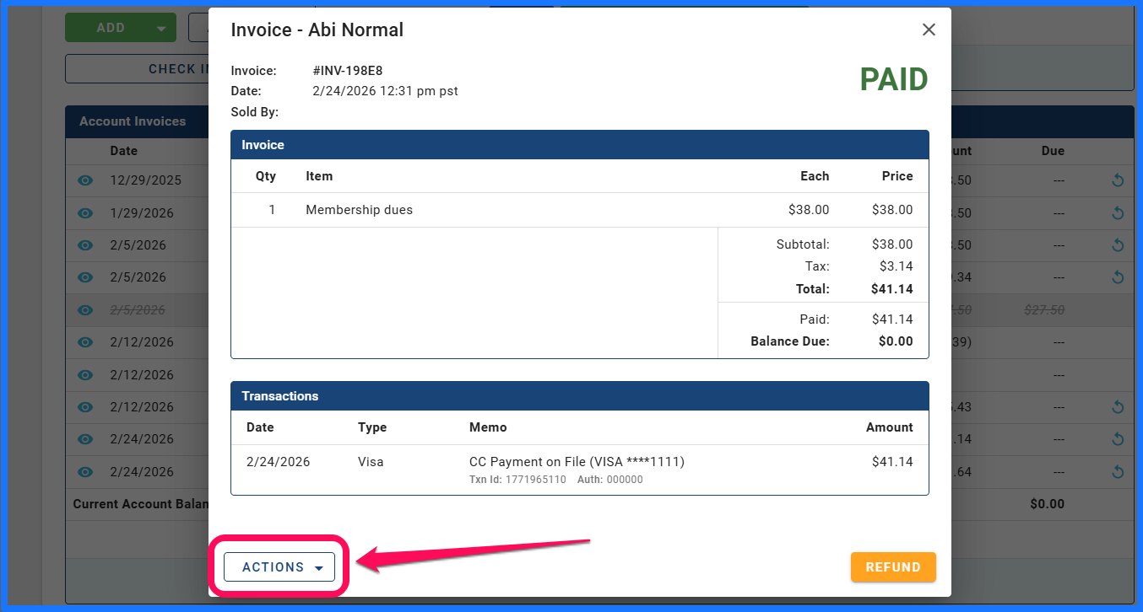Click the CC Payment on File memo
This screenshot has width=1143, height=612.
coord(577,462)
